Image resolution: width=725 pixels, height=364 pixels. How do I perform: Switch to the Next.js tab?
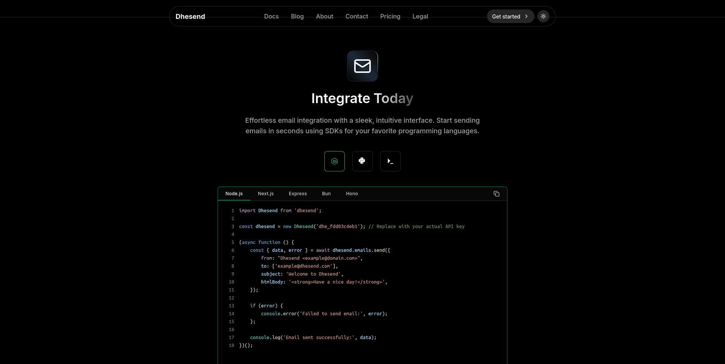tap(265, 194)
